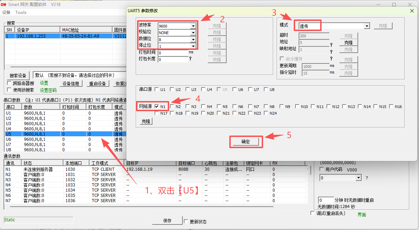Click the 搜索设备 search button
419x230 pixels.
[18, 76]
